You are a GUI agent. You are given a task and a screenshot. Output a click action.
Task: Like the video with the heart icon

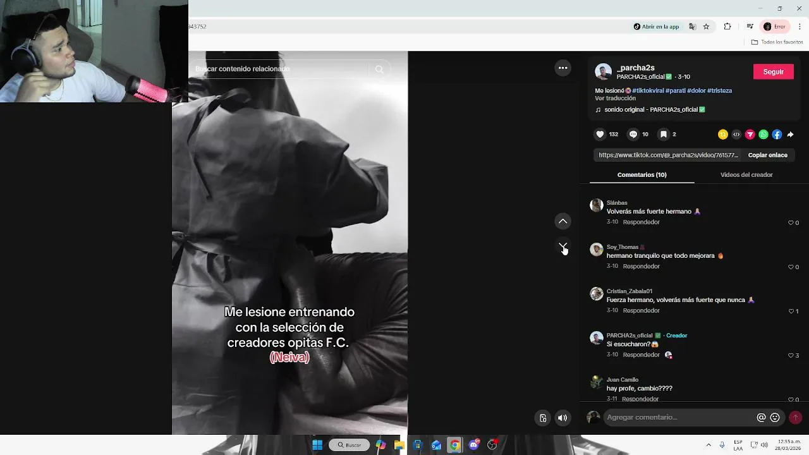(600, 135)
